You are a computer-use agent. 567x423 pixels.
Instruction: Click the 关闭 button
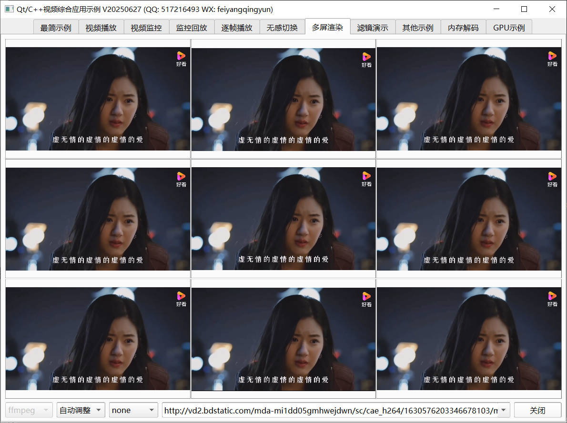pos(537,410)
